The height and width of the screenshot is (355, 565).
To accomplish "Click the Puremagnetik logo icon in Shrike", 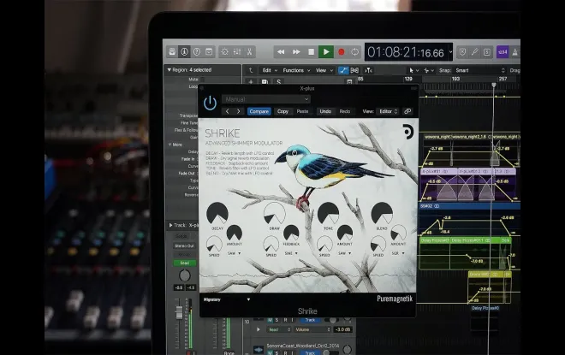I will (x=407, y=132).
